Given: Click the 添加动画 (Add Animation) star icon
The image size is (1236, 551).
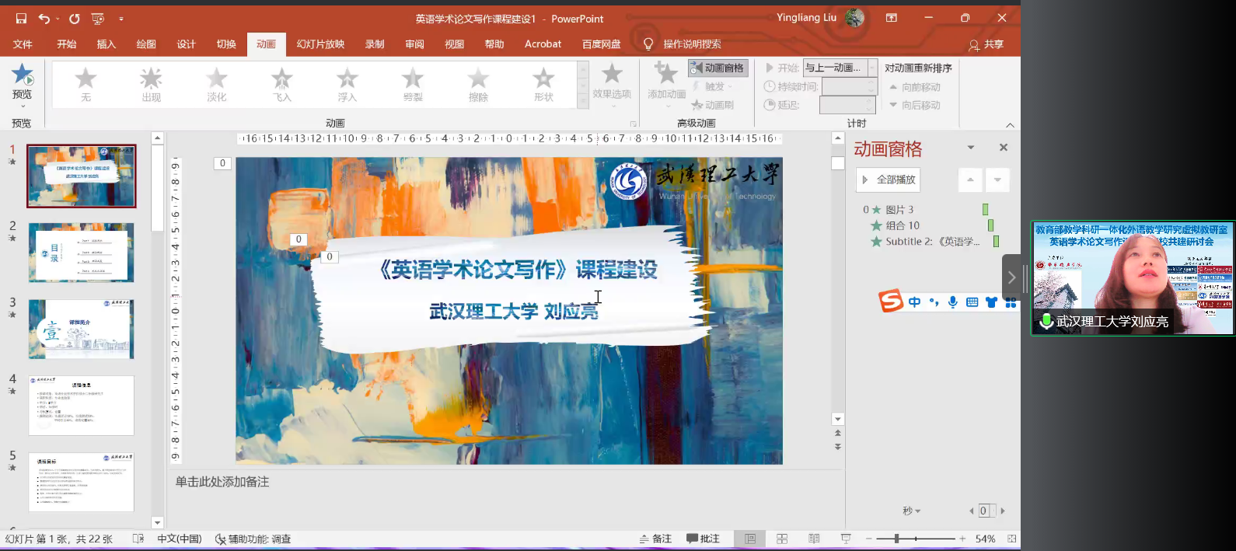Looking at the screenshot, I should [x=666, y=75].
